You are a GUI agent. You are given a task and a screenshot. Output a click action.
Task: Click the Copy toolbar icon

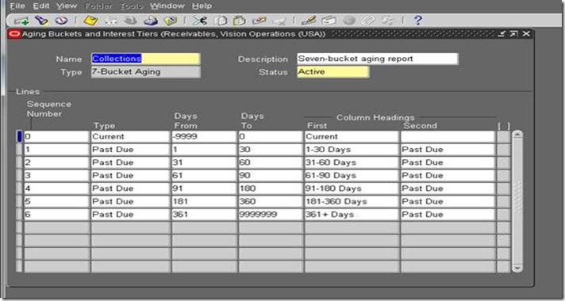point(220,21)
